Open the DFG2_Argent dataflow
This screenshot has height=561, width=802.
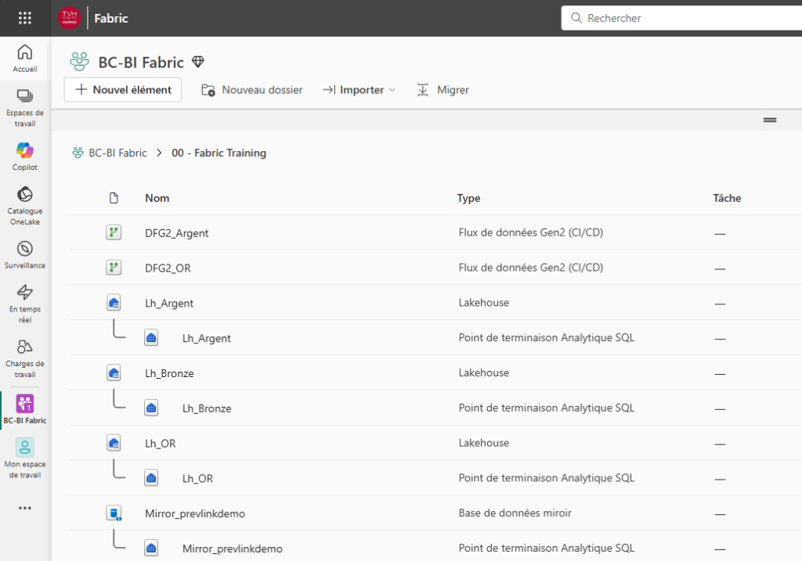point(177,233)
